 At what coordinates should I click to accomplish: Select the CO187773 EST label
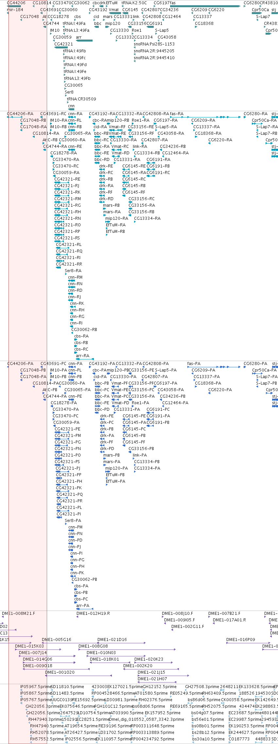point(239,739)
